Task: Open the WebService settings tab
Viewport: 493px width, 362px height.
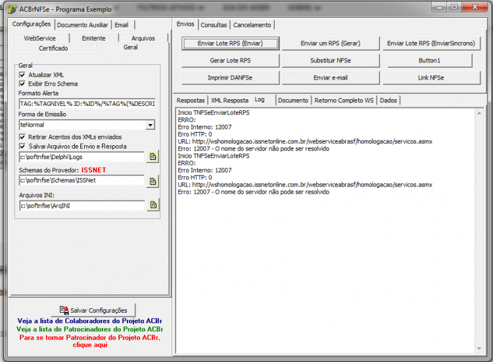Action: tap(40, 38)
